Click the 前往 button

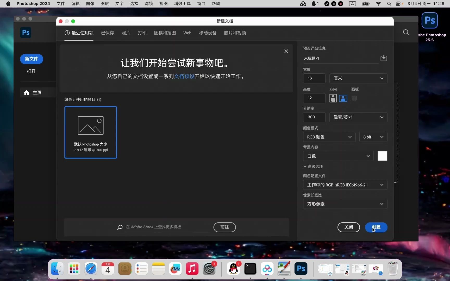point(224,227)
